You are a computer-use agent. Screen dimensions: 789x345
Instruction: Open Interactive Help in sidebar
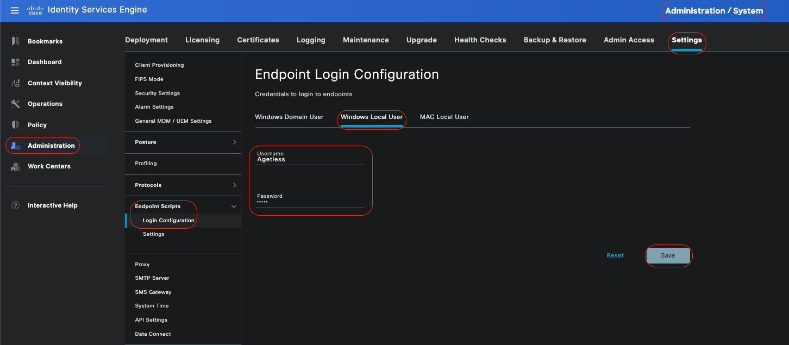click(53, 205)
